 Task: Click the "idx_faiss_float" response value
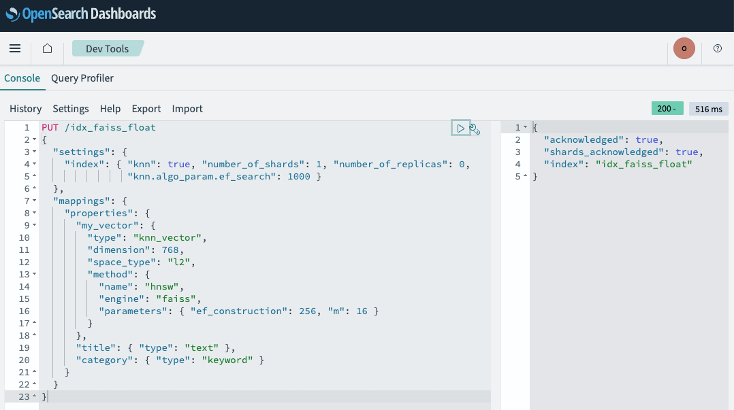pos(643,164)
